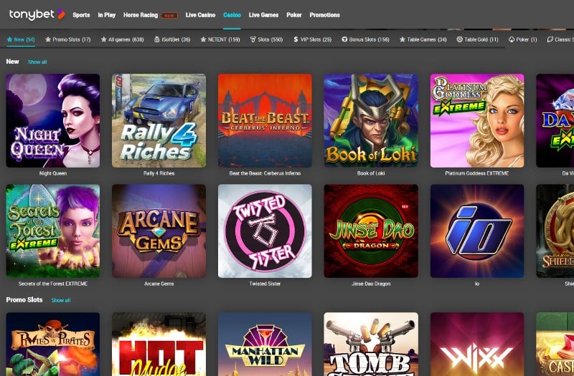This screenshot has width=574, height=376.
Task: Go to In Play
Action: click(x=106, y=15)
